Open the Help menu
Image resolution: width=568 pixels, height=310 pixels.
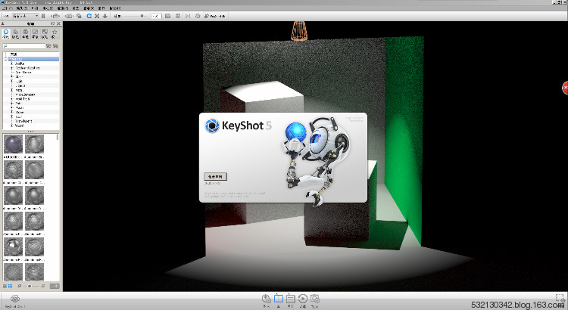tap(115, 8)
